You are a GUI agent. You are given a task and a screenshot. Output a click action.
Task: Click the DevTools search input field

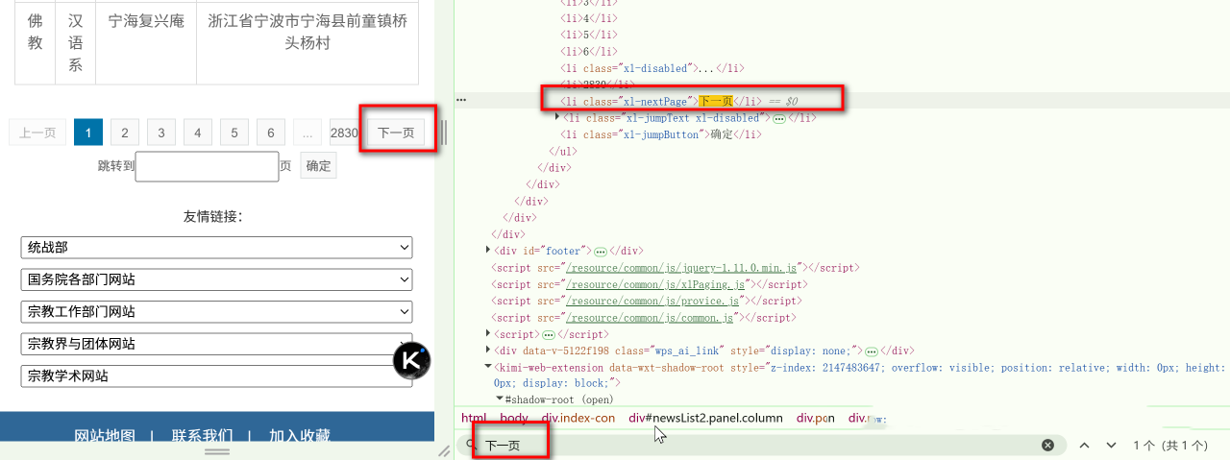[x=759, y=446]
